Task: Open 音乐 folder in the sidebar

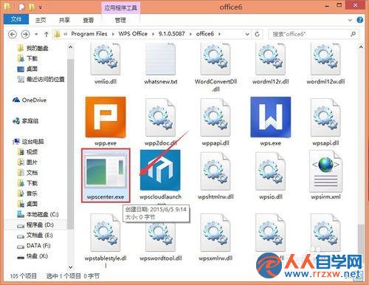Action: click(27, 193)
